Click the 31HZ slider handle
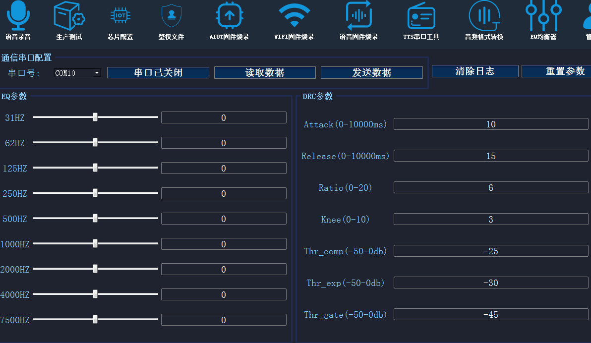This screenshot has width=591, height=343. 95,117
